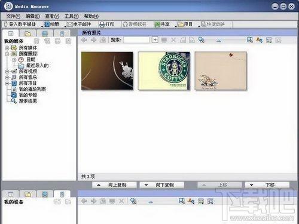This screenshot has width=299, height=224.
Task: Select 最近导入的 folder in tree
Action: 37,66
